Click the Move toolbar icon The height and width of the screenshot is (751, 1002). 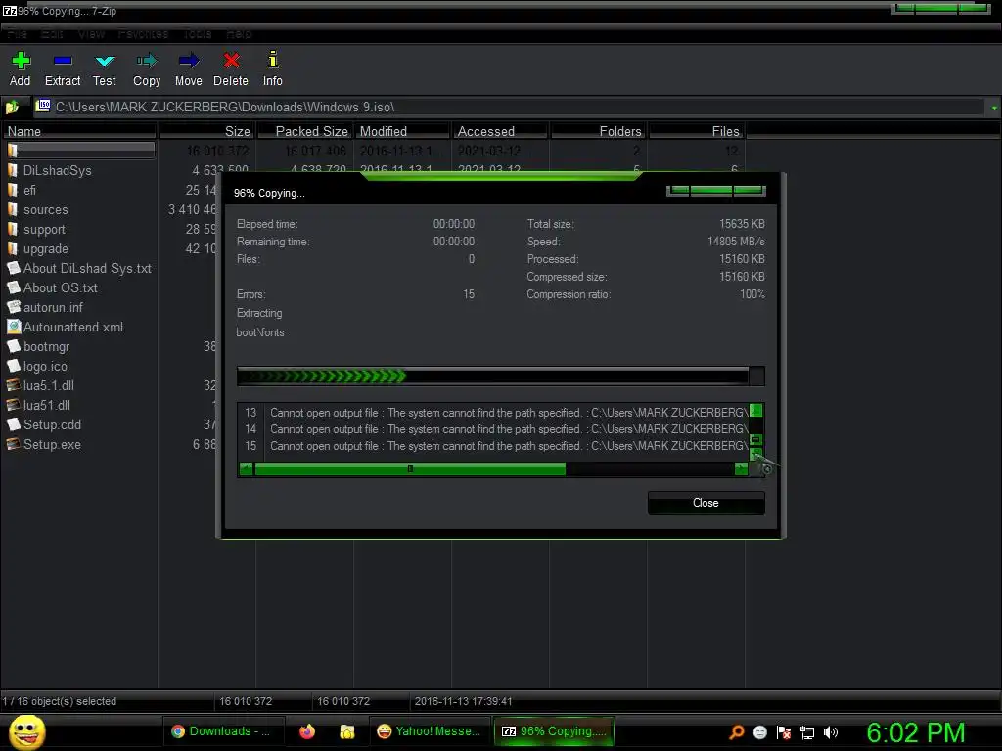pyautogui.click(x=189, y=61)
